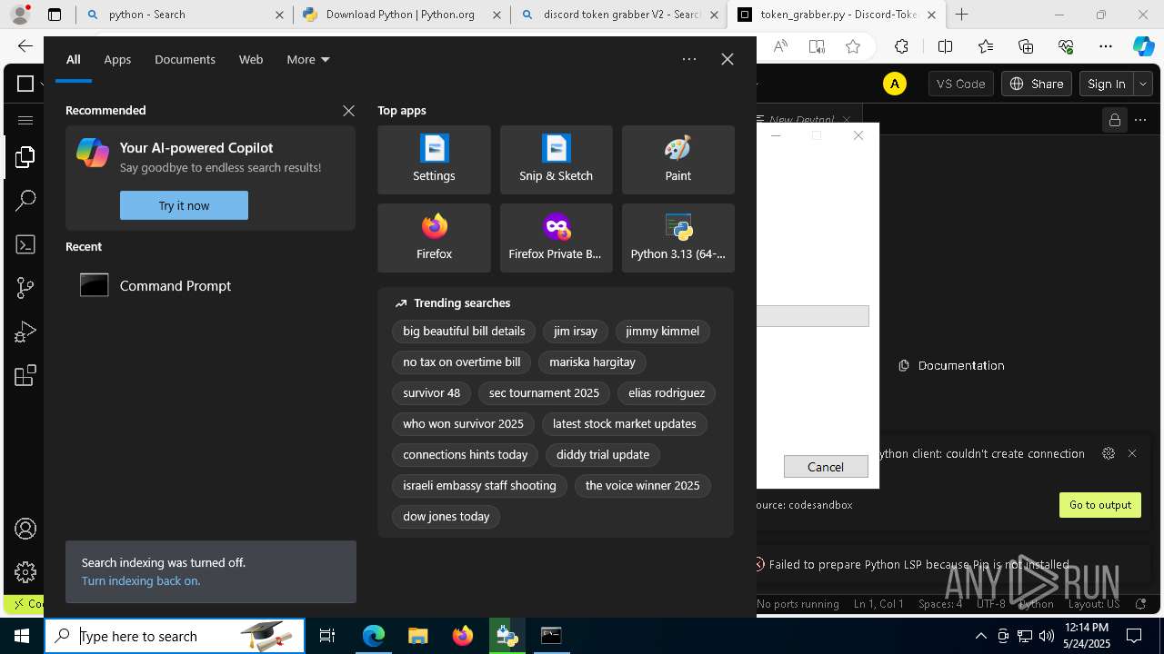Viewport: 1164px width, 654px height.
Task: Toggle the hamburger menu in CodeSandbox
Action: tap(25, 120)
